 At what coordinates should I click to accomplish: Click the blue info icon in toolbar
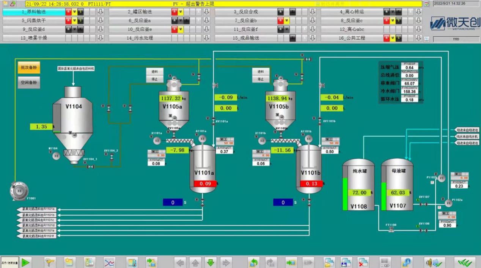pyautogui.click(x=407, y=262)
